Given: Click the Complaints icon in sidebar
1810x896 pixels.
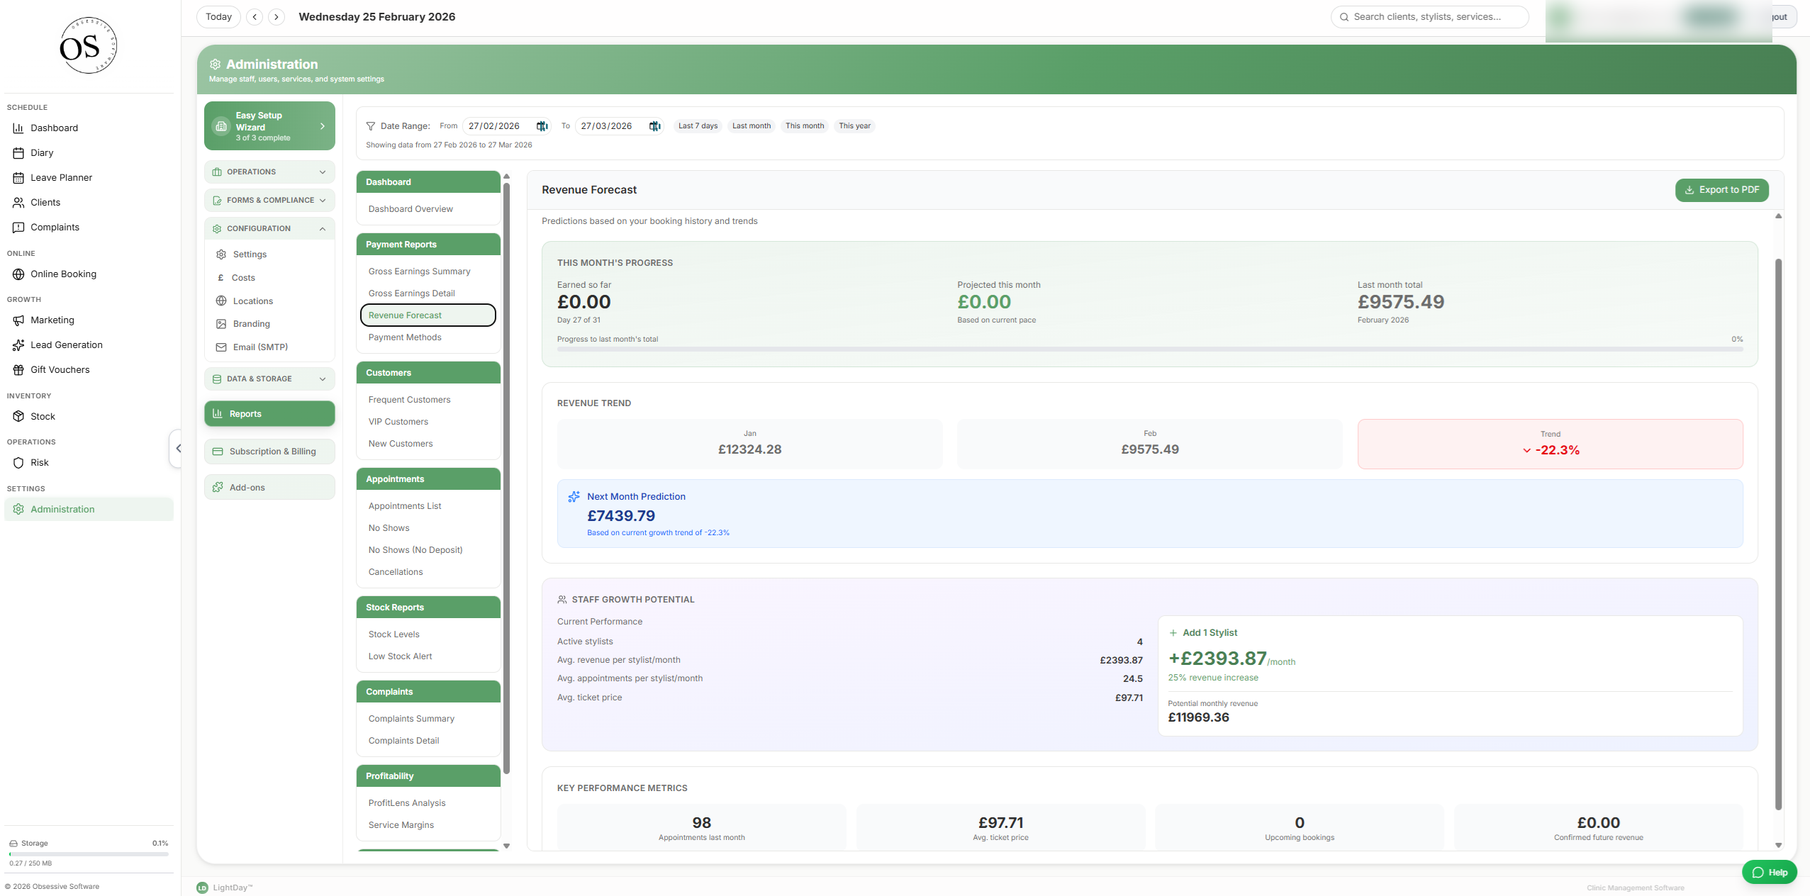Looking at the screenshot, I should (x=18, y=228).
